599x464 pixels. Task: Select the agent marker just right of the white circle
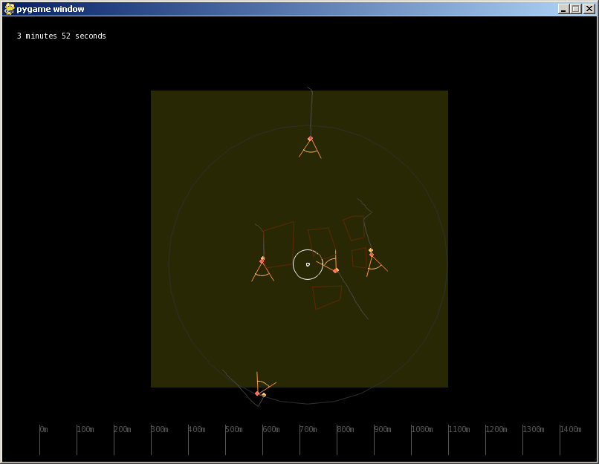pyautogui.click(x=336, y=270)
